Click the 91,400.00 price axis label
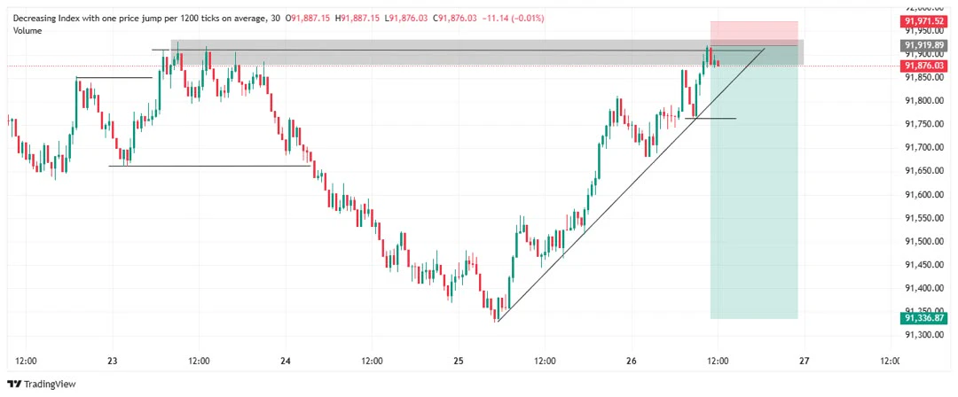Screen dimensions: 958x397 (925, 288)
